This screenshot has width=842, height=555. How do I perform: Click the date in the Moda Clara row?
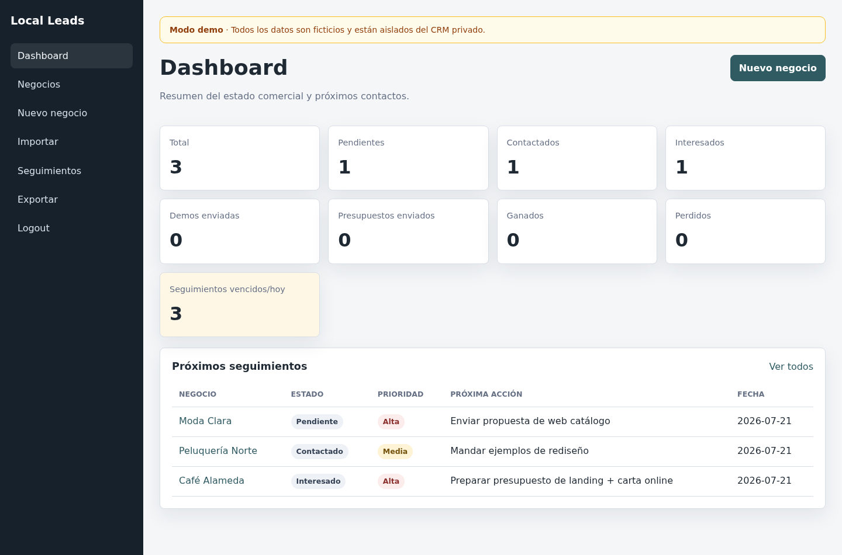pyautogui.click(x=764, y=421)
